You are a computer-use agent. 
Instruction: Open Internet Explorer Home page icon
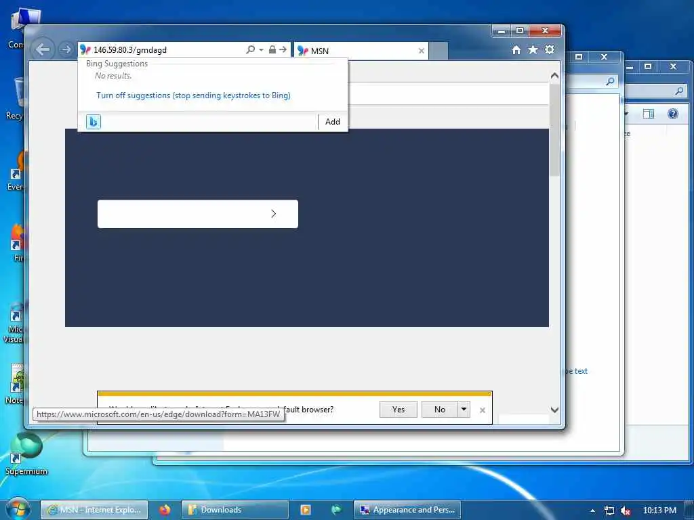516,49
